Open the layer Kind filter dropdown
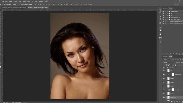Screen dimensions: 183x103 point(167,60)
